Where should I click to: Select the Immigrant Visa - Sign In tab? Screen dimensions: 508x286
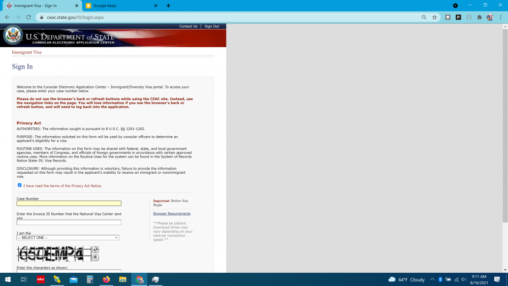42,6
